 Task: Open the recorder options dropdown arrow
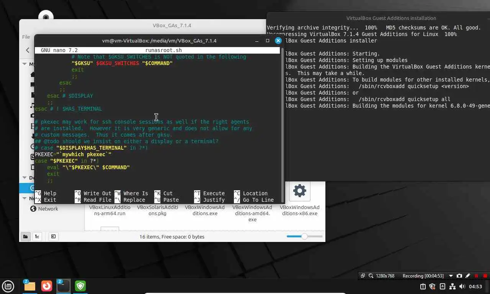point(451,276)
